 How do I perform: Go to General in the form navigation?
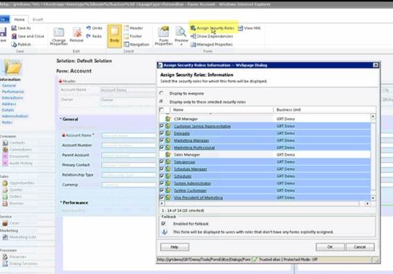[x=9, y=86]
